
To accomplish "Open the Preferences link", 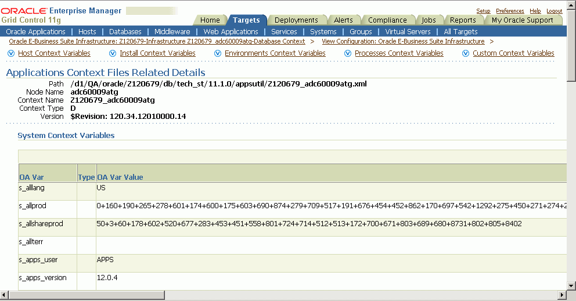I will tap(510, 11).
